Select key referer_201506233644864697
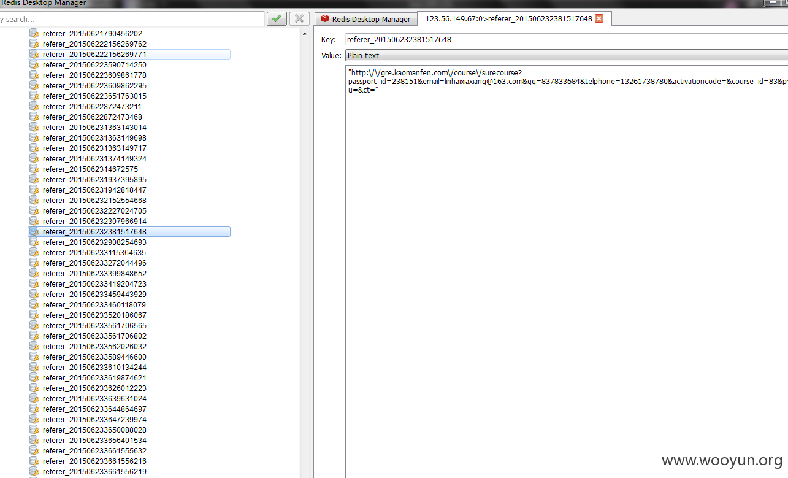Image resolution: width=788 pixels, height=478 pixels. point(94,409)
